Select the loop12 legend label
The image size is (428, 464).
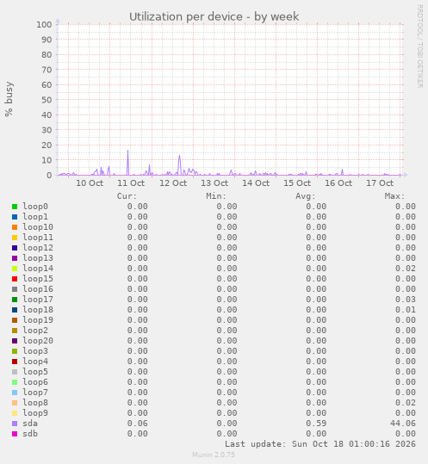pyautogui.click(x=38, y=248)
